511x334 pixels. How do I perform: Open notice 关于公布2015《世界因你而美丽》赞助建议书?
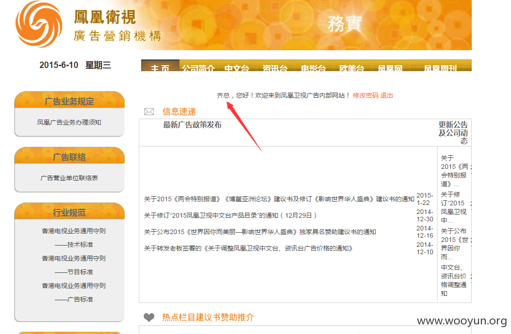pos(260,232)
